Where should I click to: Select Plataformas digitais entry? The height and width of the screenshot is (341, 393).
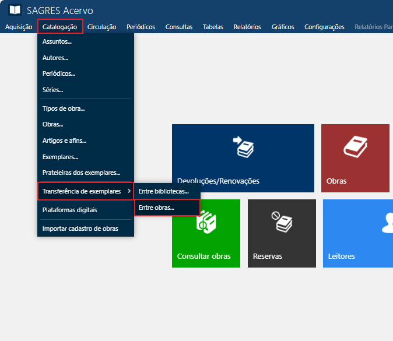coord(86,210)
